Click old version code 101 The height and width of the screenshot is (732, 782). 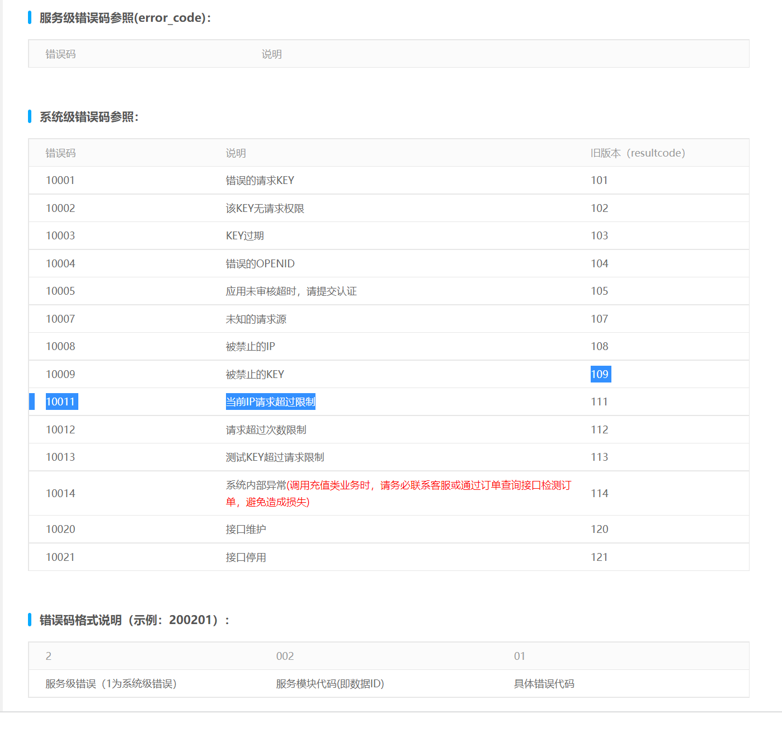click(x=599, y=180)
